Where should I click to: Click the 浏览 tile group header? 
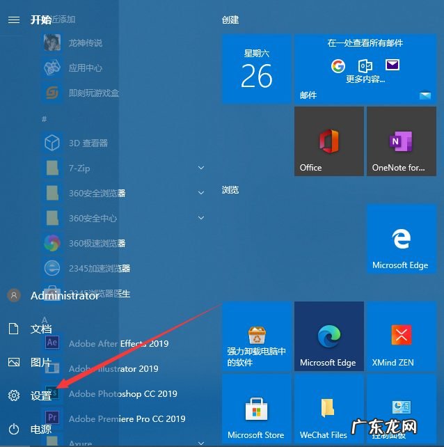click(230, 189)
